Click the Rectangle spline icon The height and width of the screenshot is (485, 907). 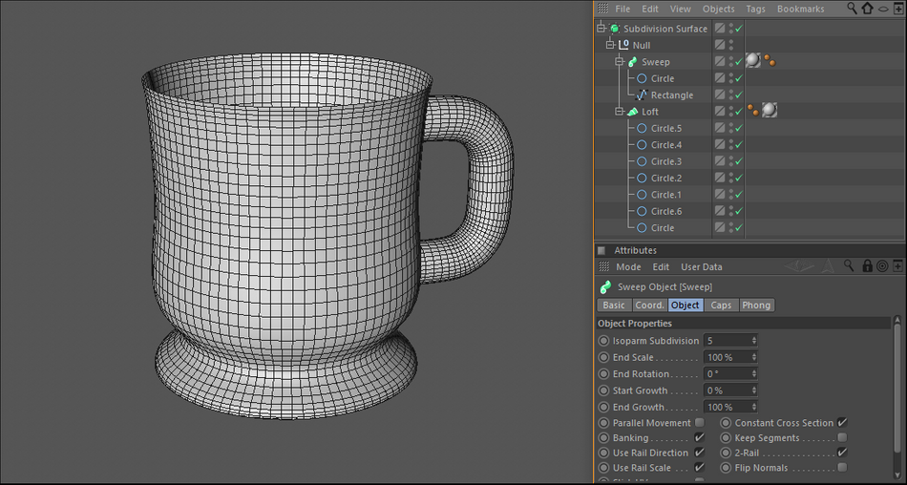[x=642, y=95]
